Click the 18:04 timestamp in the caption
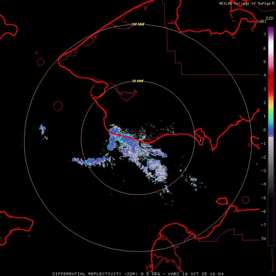This screenshot has width=276, height=276. pos(217,274)
